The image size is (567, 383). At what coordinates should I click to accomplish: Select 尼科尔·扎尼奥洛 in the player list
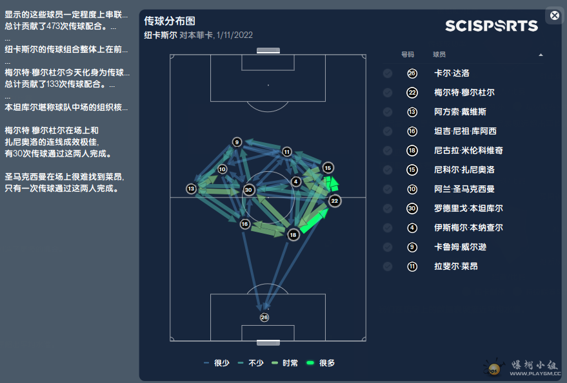[x=464, y=170]
